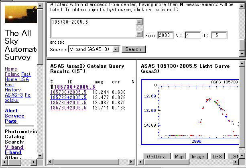Click the light curve plot image
This screenshot has width=246, height=168.
pos(190,112)
